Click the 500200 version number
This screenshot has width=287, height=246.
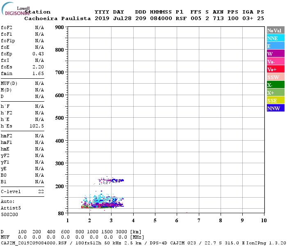coord(9,214)
